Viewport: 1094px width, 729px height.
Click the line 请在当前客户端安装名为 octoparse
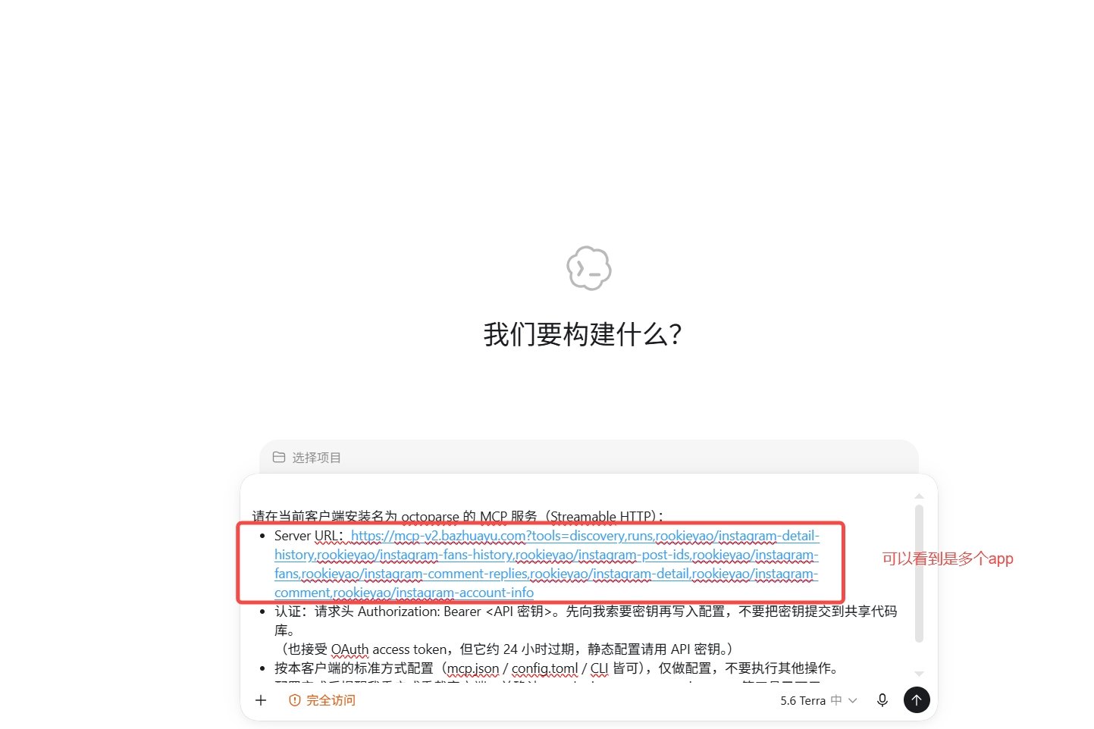[x=459, y=517]
